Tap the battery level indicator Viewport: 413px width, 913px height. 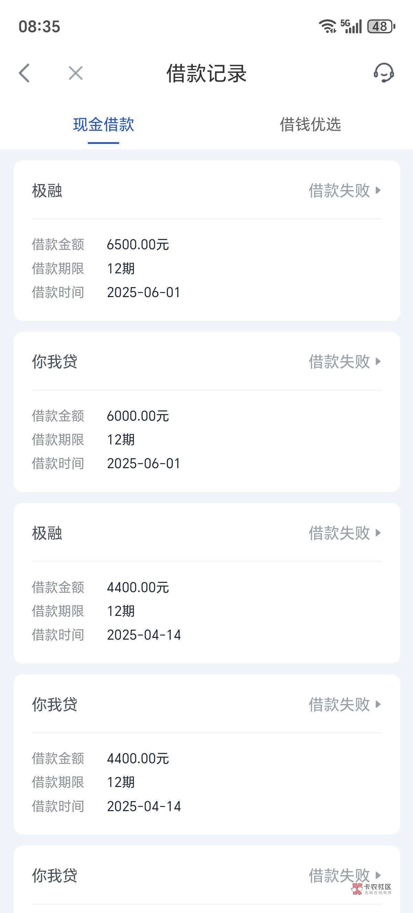coord(381,26)
